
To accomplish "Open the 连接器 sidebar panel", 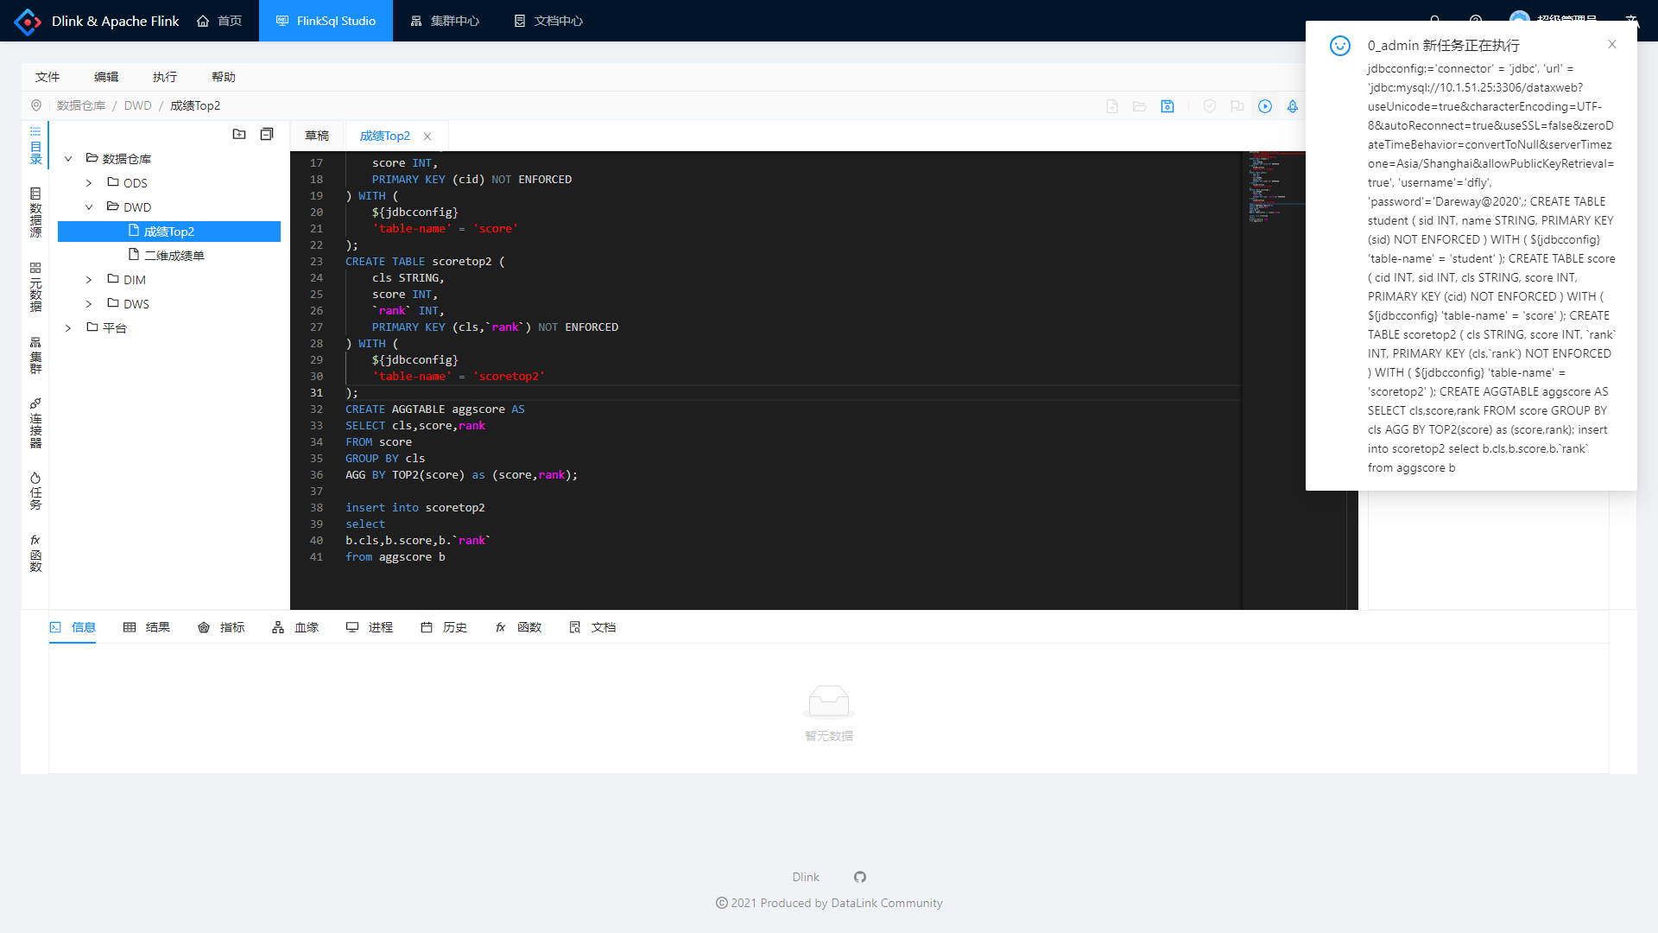I will [35, 423].
